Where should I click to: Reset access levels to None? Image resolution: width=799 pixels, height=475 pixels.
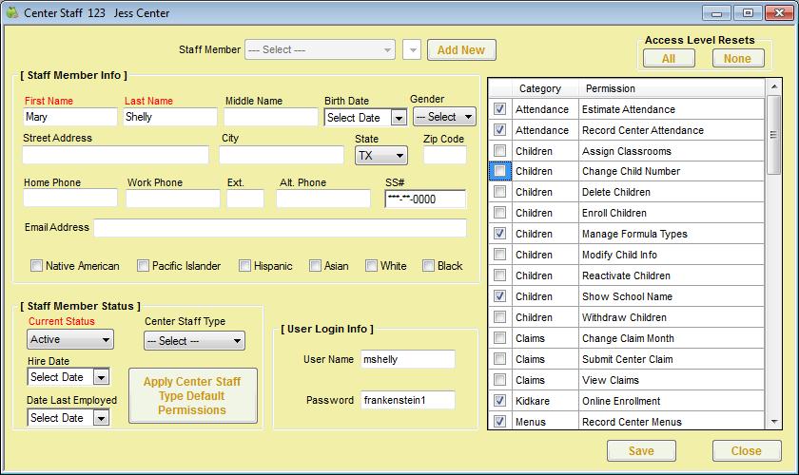738,59
